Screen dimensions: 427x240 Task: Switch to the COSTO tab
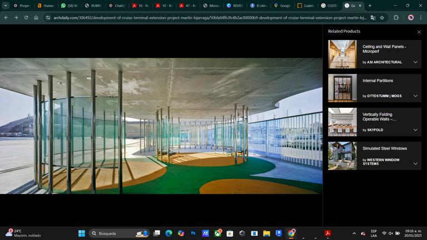coord(329,6)
